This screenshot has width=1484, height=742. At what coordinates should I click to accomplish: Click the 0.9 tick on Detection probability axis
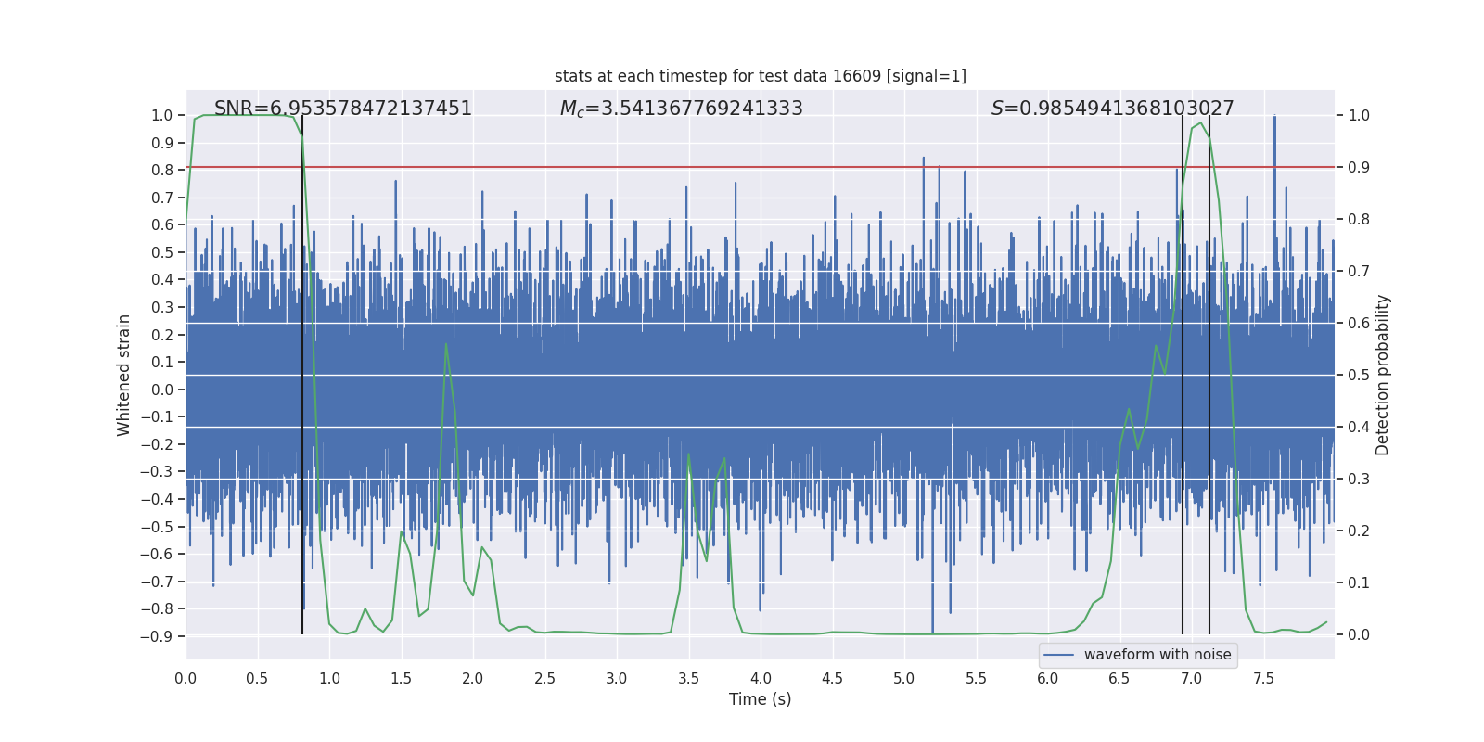pos(1359,168)
